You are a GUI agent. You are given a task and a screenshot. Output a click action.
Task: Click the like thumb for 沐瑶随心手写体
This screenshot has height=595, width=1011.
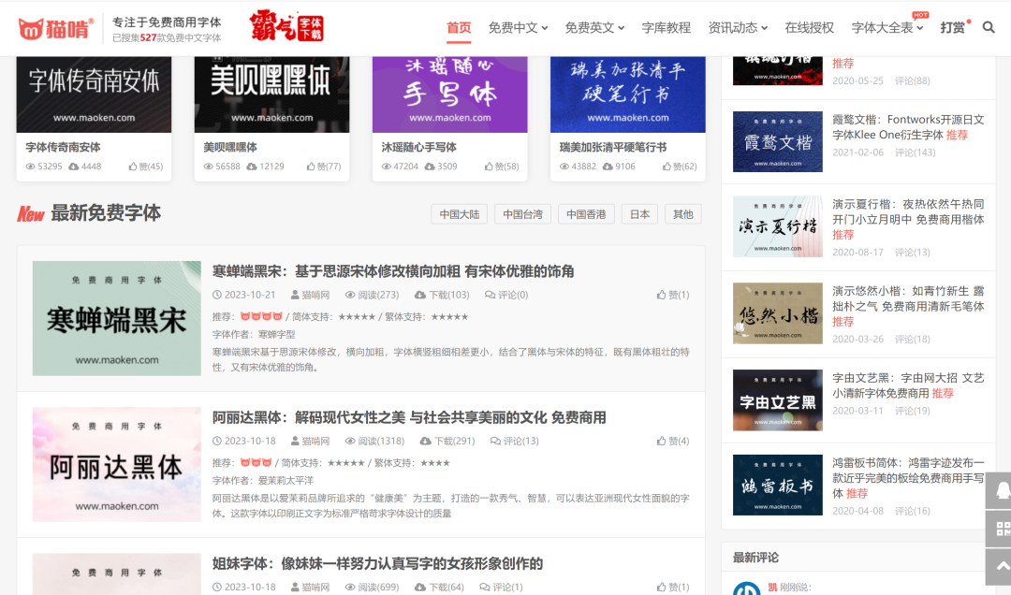(x=489, y=167)
